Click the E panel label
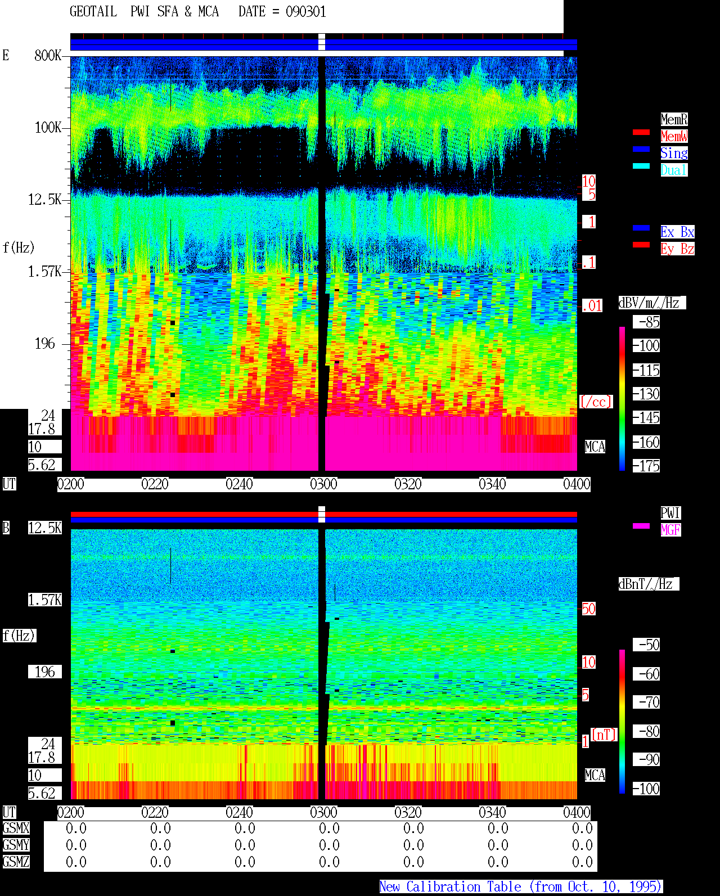This screenshot has height=896, width=720. pos(6,55)
